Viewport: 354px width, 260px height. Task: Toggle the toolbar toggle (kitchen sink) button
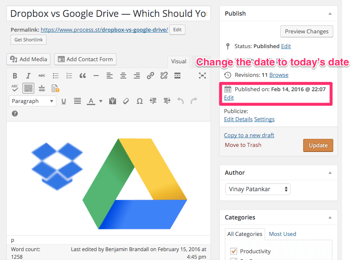coord(28,88)
